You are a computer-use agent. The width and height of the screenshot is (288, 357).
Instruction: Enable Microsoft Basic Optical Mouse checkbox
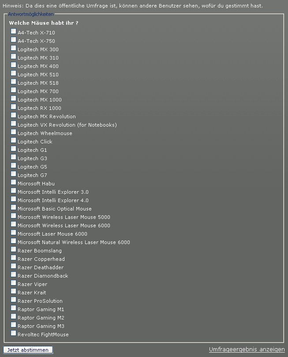pos(13,207)
